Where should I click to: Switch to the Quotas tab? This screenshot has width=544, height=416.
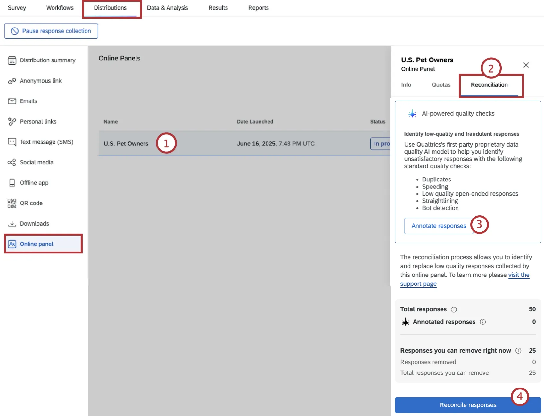click(441, 85)
